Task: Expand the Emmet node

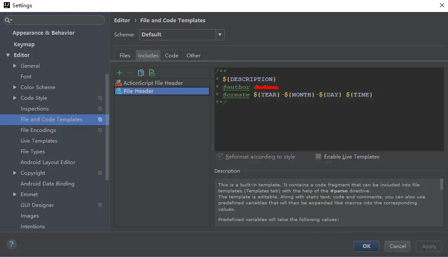Action: point(15,194)
